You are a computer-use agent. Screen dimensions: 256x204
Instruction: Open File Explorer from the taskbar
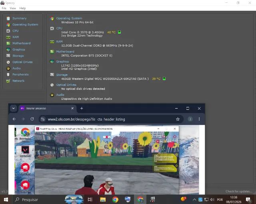pos(103,200)
